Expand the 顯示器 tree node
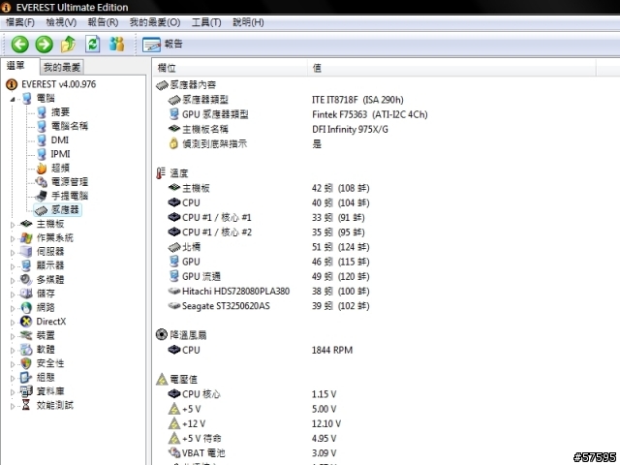Image resolution: width=620 pixels, height=465 pixels. point(13,266)
